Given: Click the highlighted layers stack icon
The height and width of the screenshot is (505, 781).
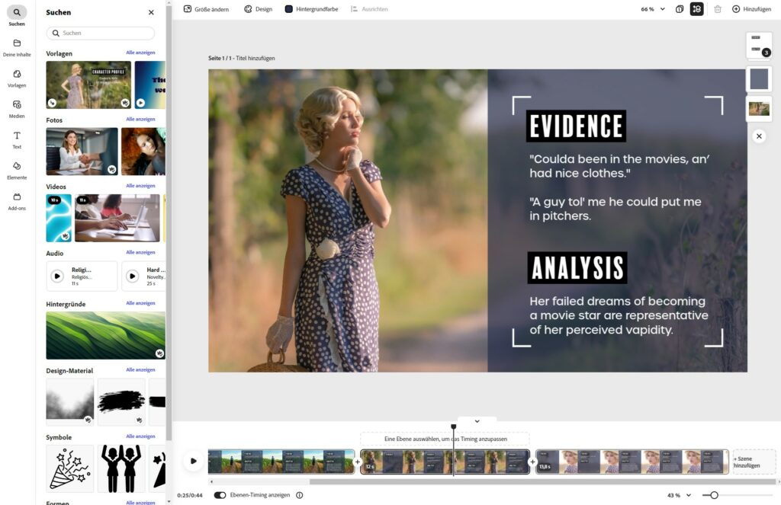Looking at the screenshot, I should (696, 9).
